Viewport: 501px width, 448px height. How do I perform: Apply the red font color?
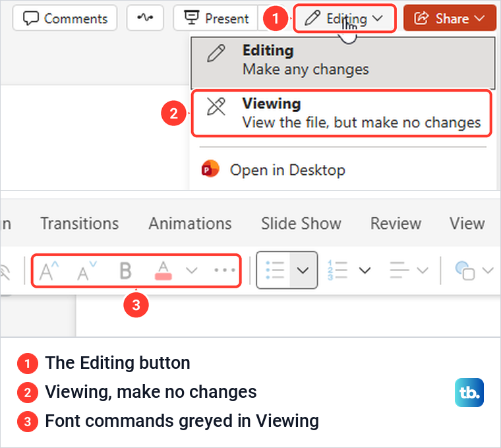tap(163, 271)
